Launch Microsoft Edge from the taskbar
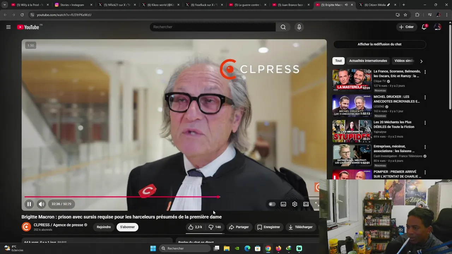This screenshot has height=254, width=452. (247, 248)
